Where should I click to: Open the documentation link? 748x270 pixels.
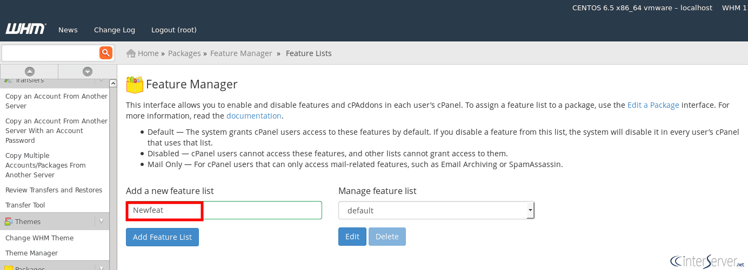[253, 116]
